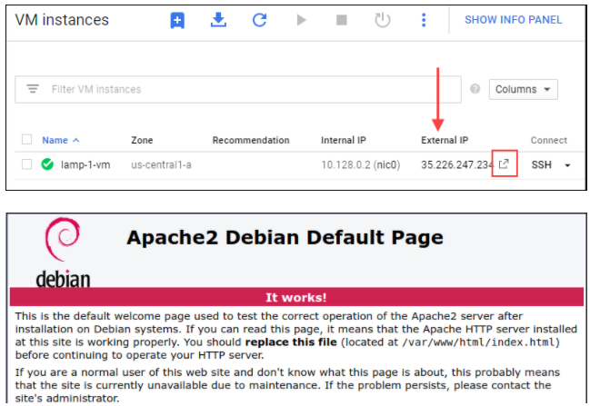Expand the SSH options dropdown arrow

pyautogui.click(x=567, y=165)
